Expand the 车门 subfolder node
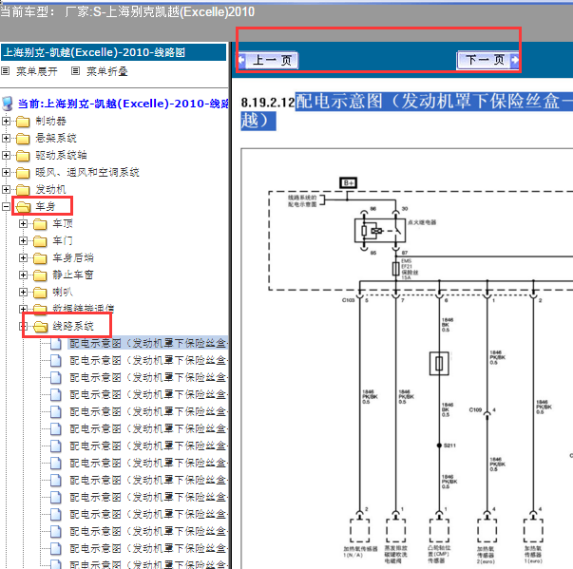This screenshot has height=569, width=573. tap(24, 240)
